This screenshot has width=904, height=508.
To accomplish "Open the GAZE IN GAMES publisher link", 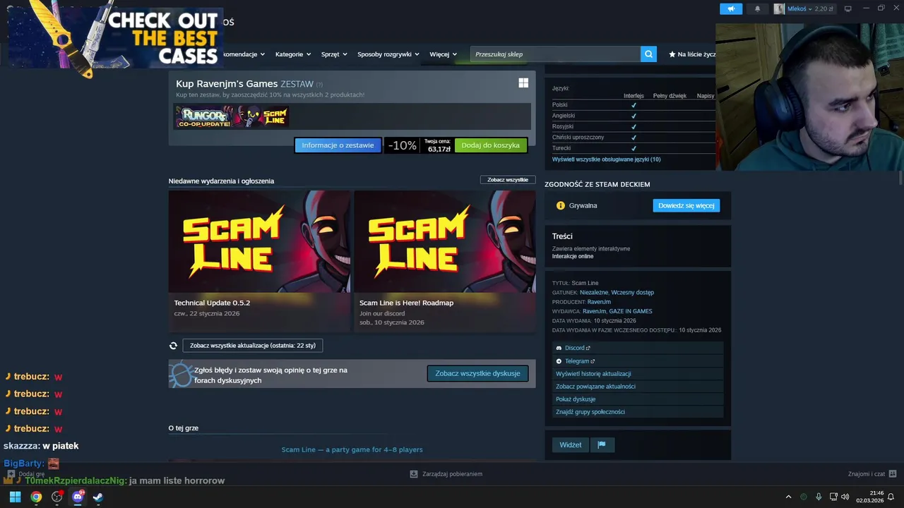I will pyautogui.click(x=631, y=311).
